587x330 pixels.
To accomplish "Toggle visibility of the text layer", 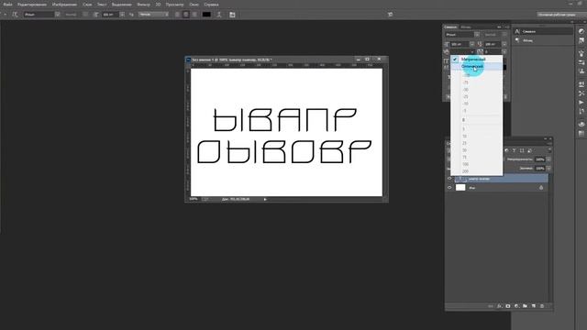I will pyautogui.click(x=449, y=179).
